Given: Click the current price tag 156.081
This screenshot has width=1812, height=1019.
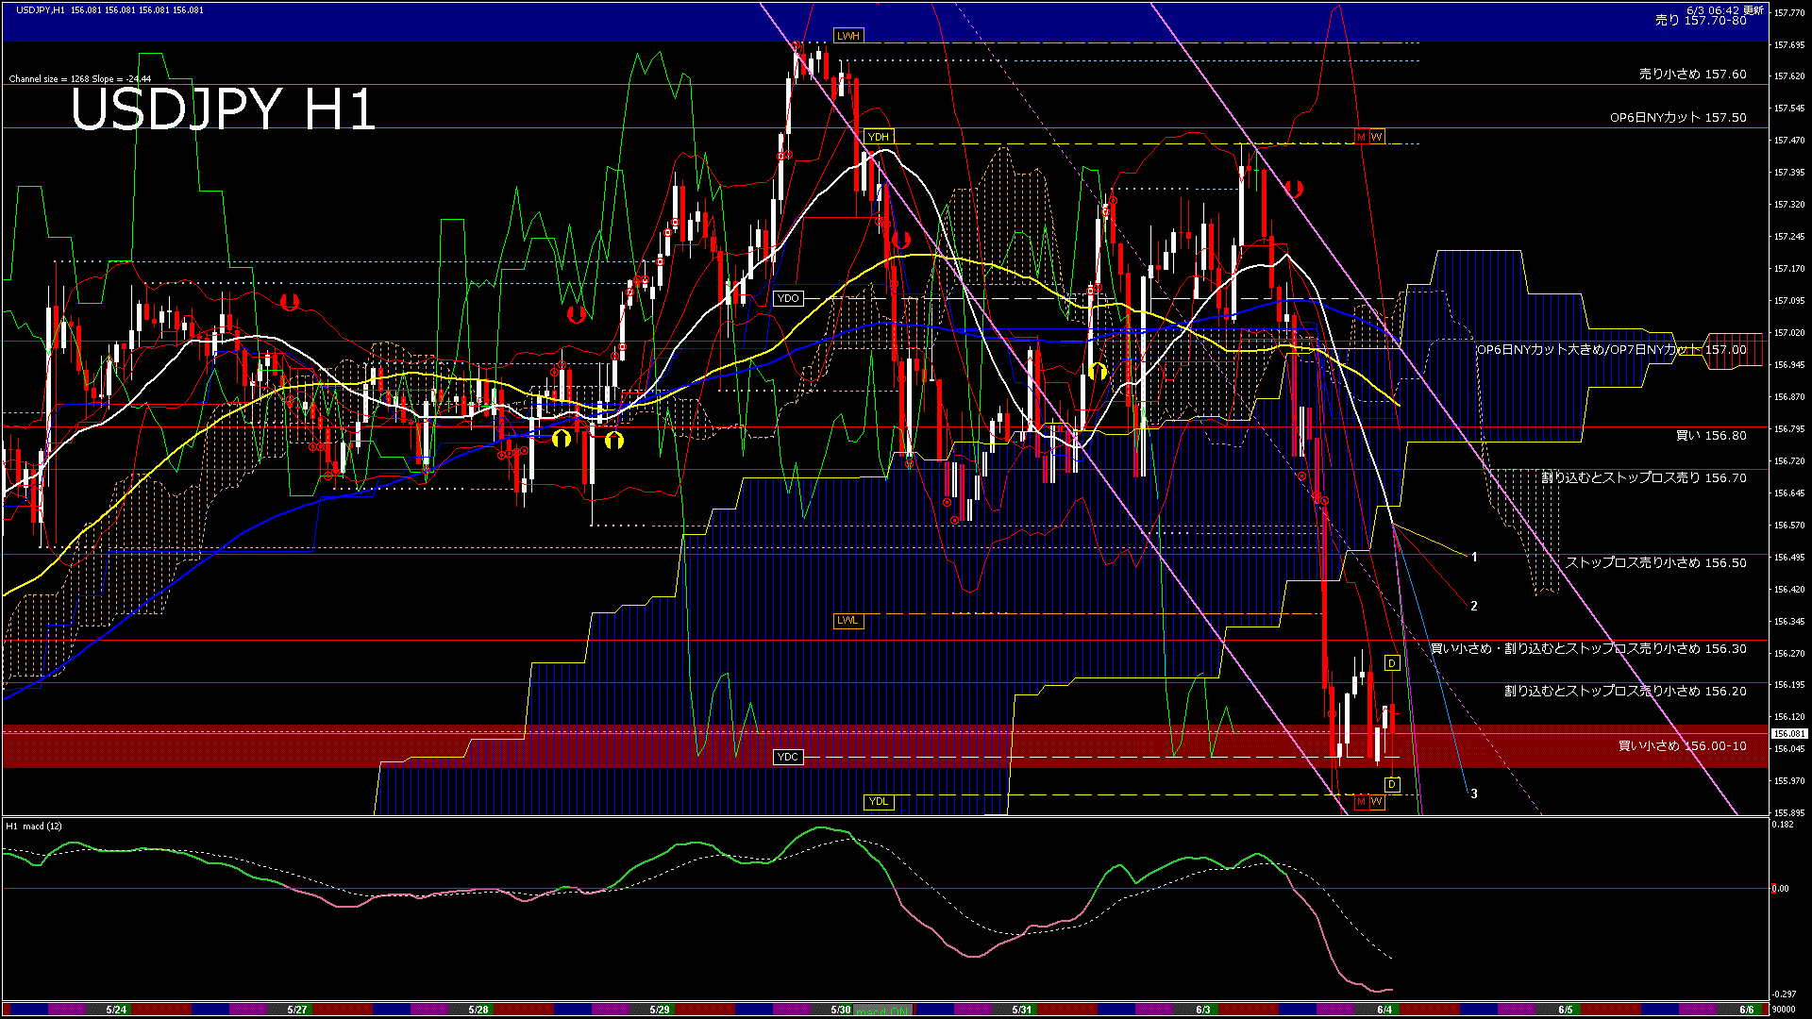Looking at the screenshot, I should [1789, 733].
